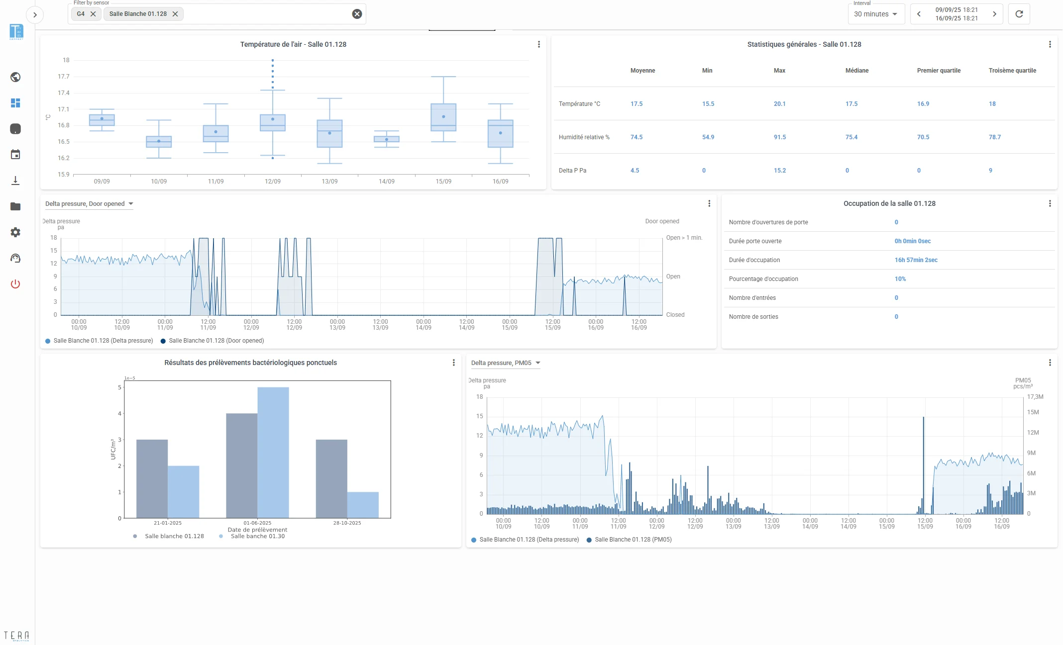Open the settings gear icon
Image resolution: width=1063 pixels, height=645 pixels.
(x=15, y=232)
